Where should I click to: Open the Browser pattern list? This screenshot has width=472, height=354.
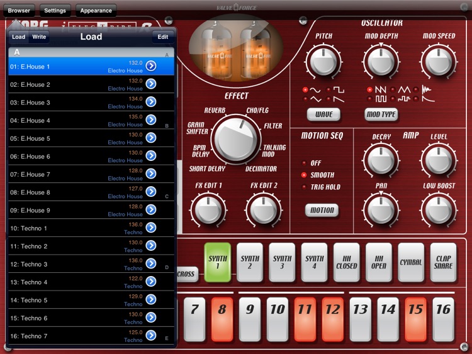[19, 10]
